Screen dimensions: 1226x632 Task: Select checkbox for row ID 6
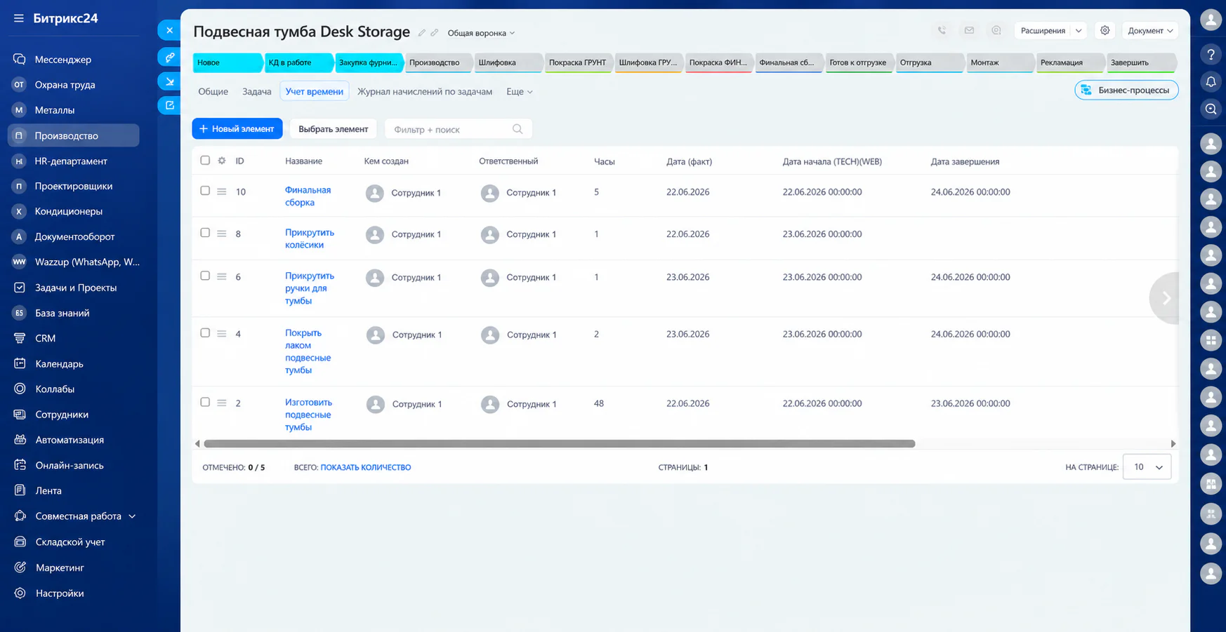(205, 276)
